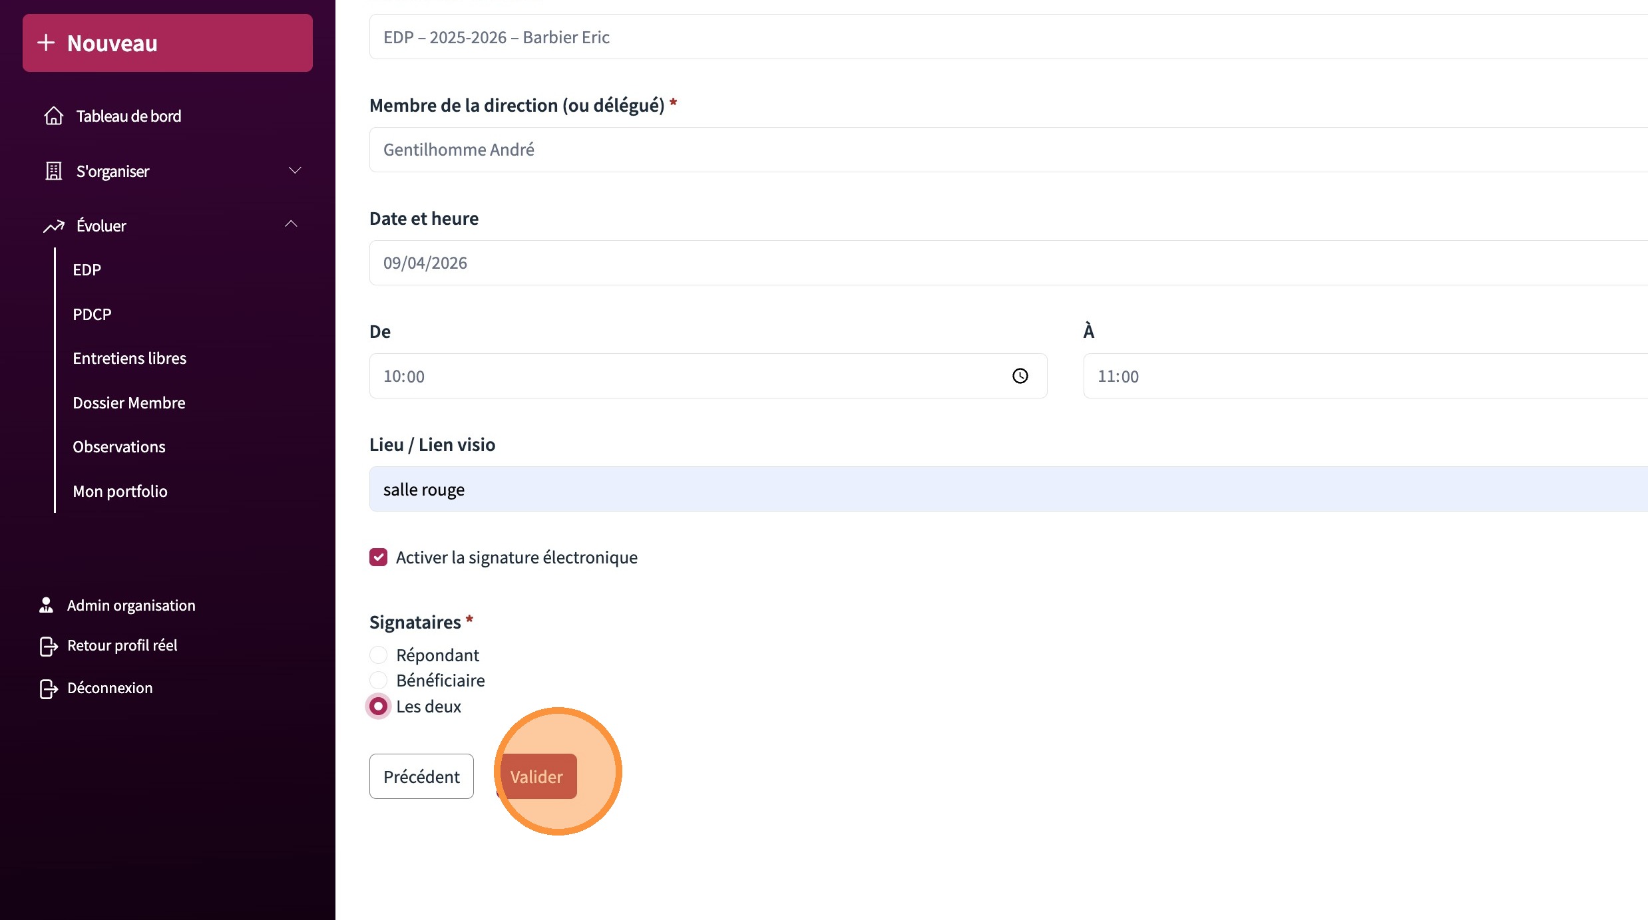Go to Mon portfolio
Screen dimensions: 1648x920
click(x=120, y=492)
